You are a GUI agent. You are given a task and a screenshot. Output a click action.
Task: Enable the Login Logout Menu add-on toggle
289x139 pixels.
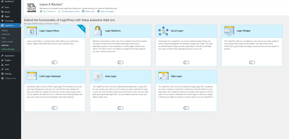(55, 62)
